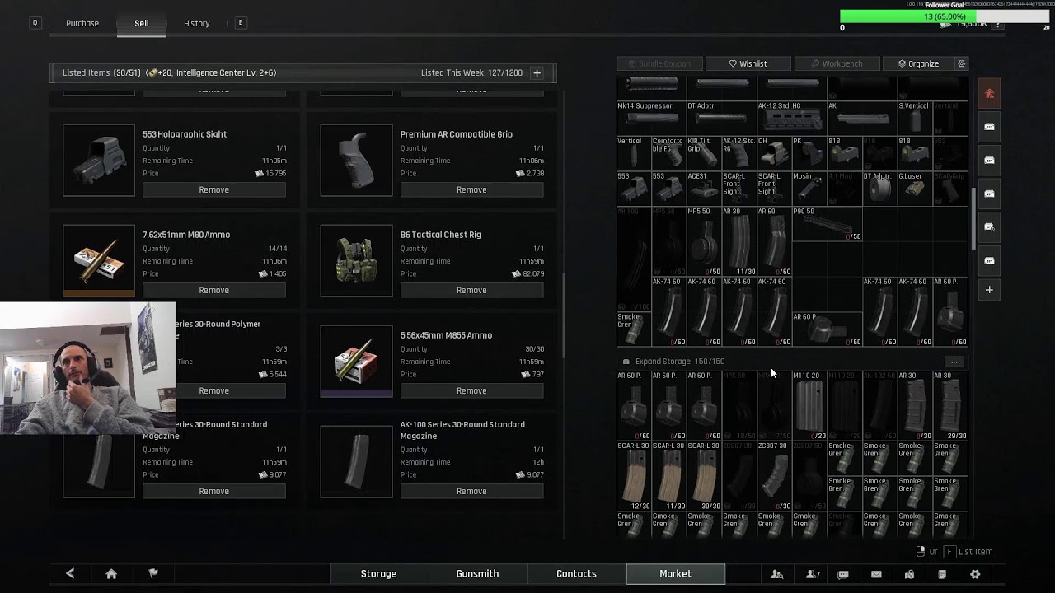Select the G.Laser item

point(914,189)
